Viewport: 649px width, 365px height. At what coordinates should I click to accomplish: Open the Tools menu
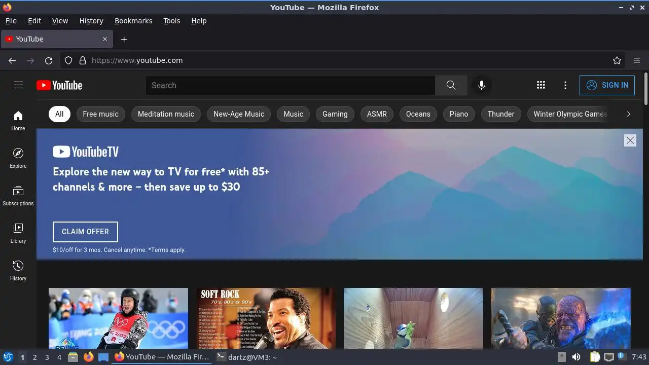click(171, 21)
